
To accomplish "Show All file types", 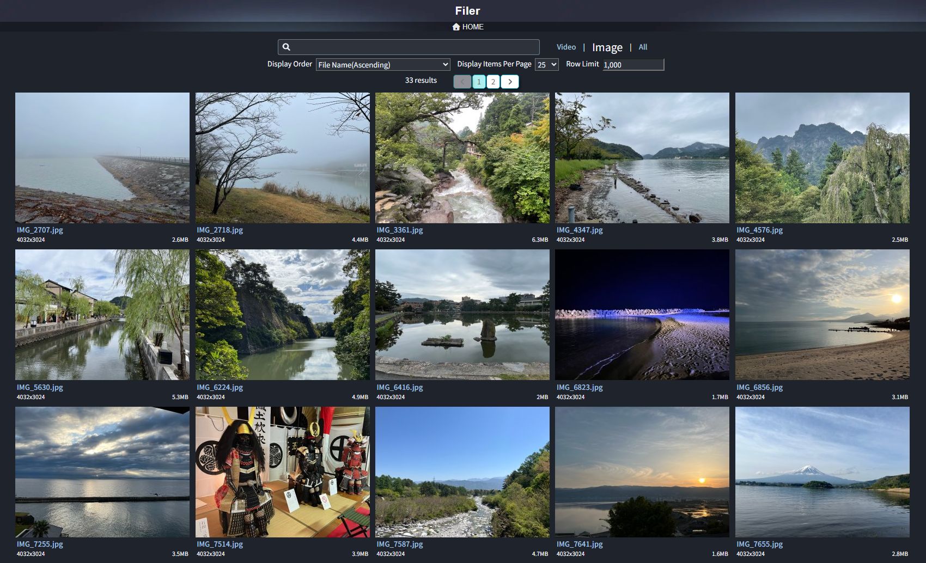I will [643, 47].
